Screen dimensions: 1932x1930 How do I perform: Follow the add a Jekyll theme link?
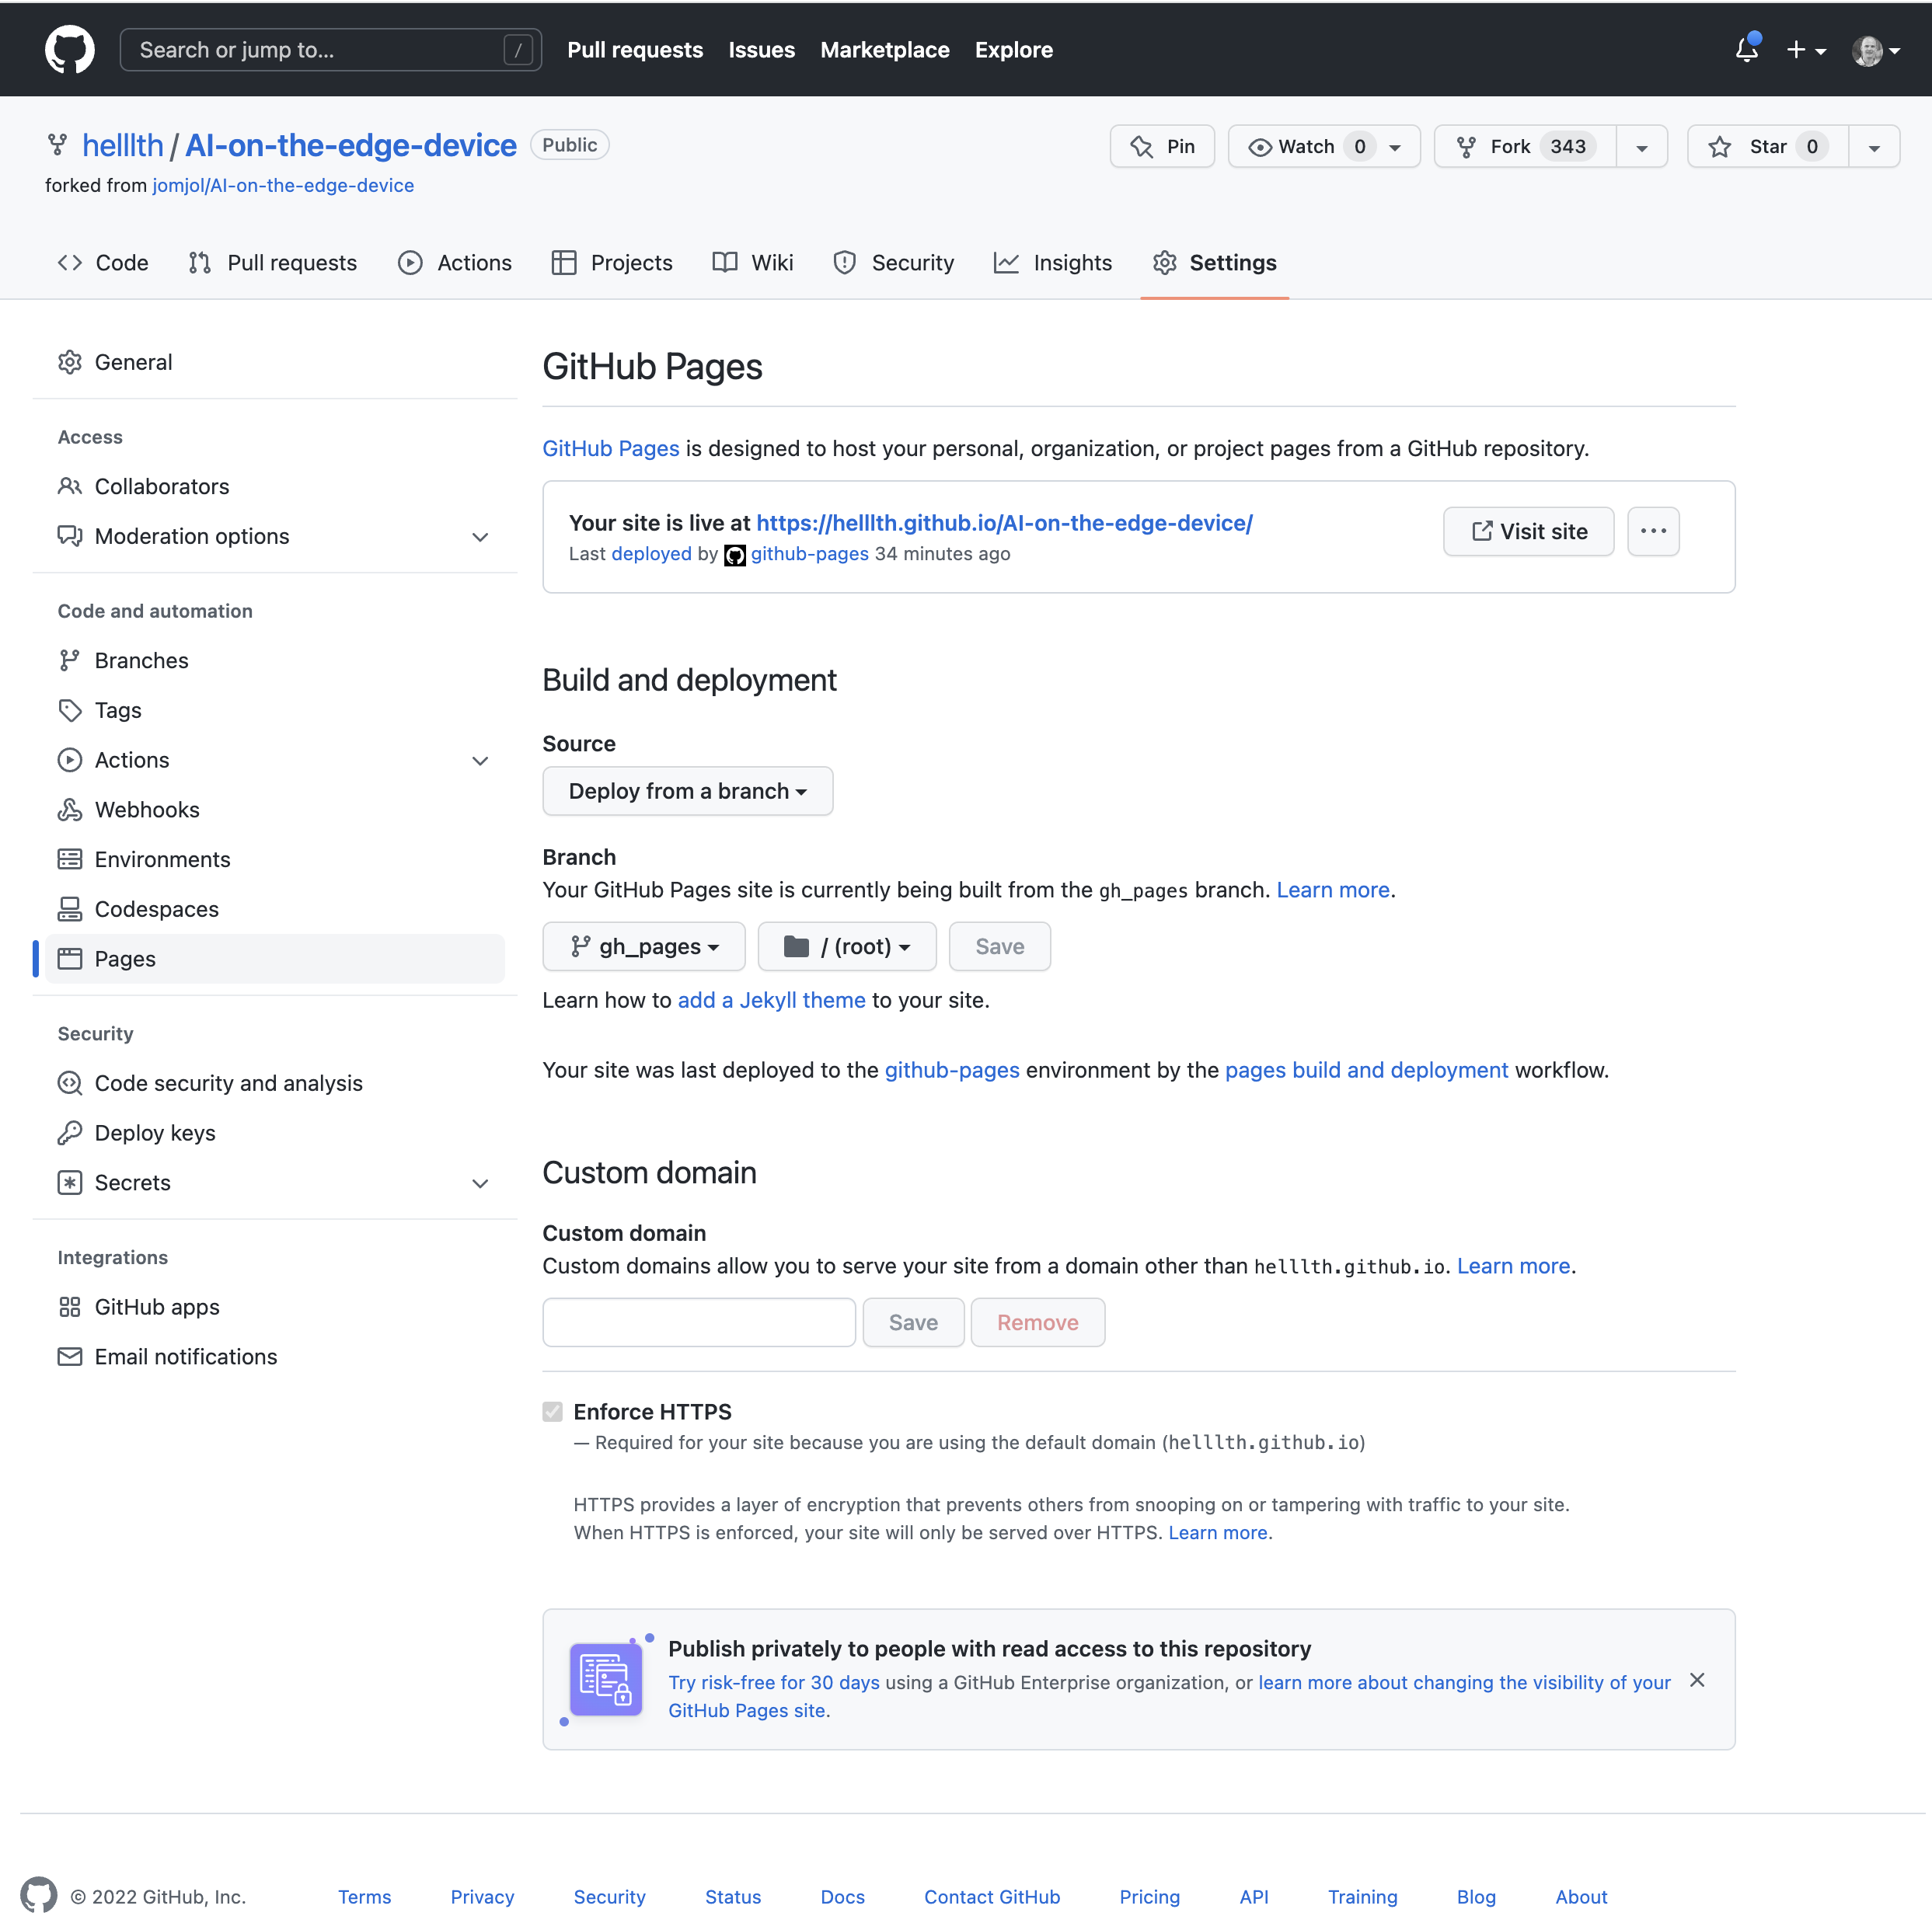point(771,999)
